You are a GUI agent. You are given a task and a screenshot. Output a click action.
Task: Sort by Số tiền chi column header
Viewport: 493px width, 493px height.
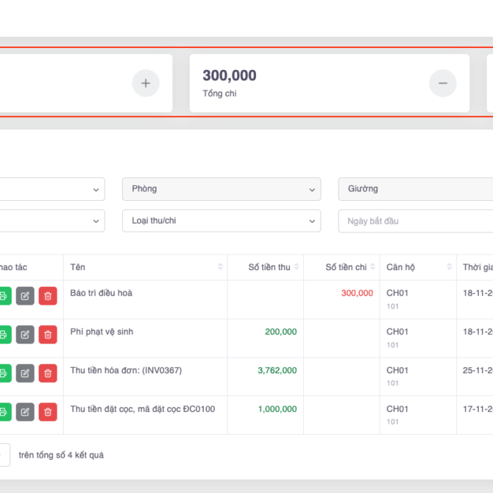click(372, 267)
